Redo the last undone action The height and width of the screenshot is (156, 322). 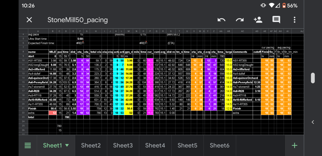point(240,20)
